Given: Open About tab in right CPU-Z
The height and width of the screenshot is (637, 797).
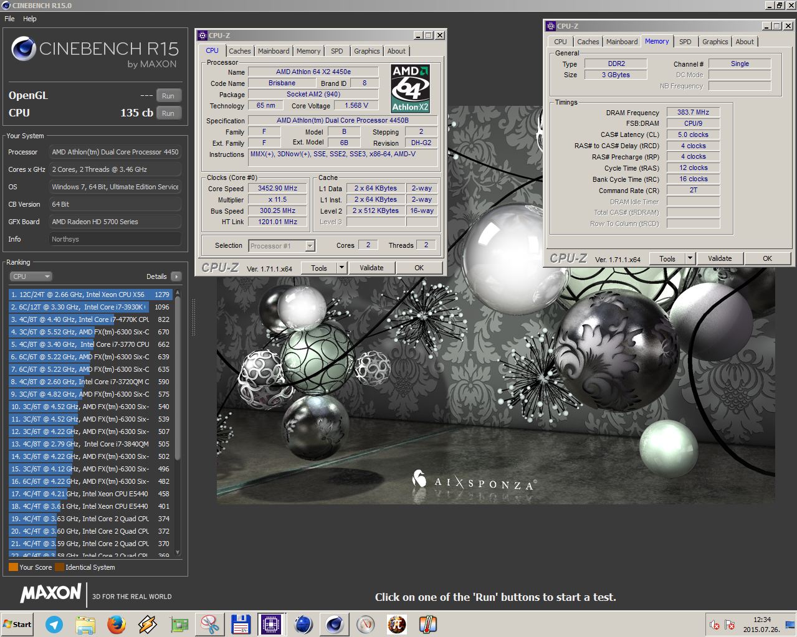Looking at the screenshot, I should click(745, 42).
